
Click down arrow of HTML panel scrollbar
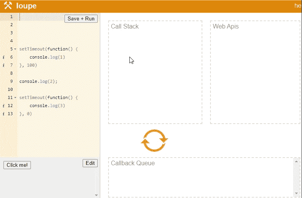click(x=96, y=195)
